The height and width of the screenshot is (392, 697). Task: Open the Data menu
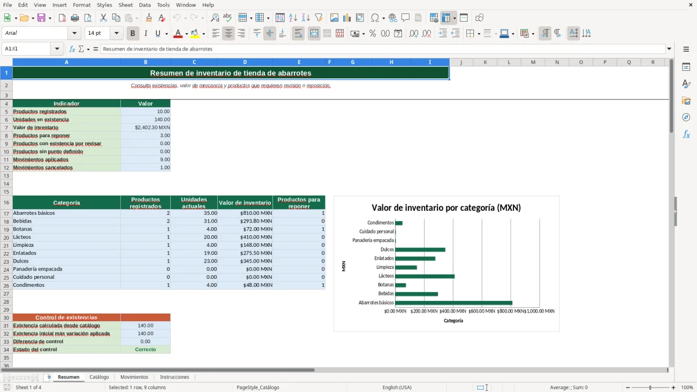145,5
